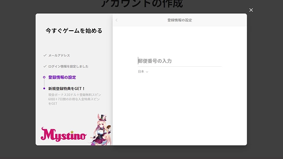Click the filled dot marker for 新規登録特典をGET！
This screenshot has height=159, width=283.
pos(44,88)
